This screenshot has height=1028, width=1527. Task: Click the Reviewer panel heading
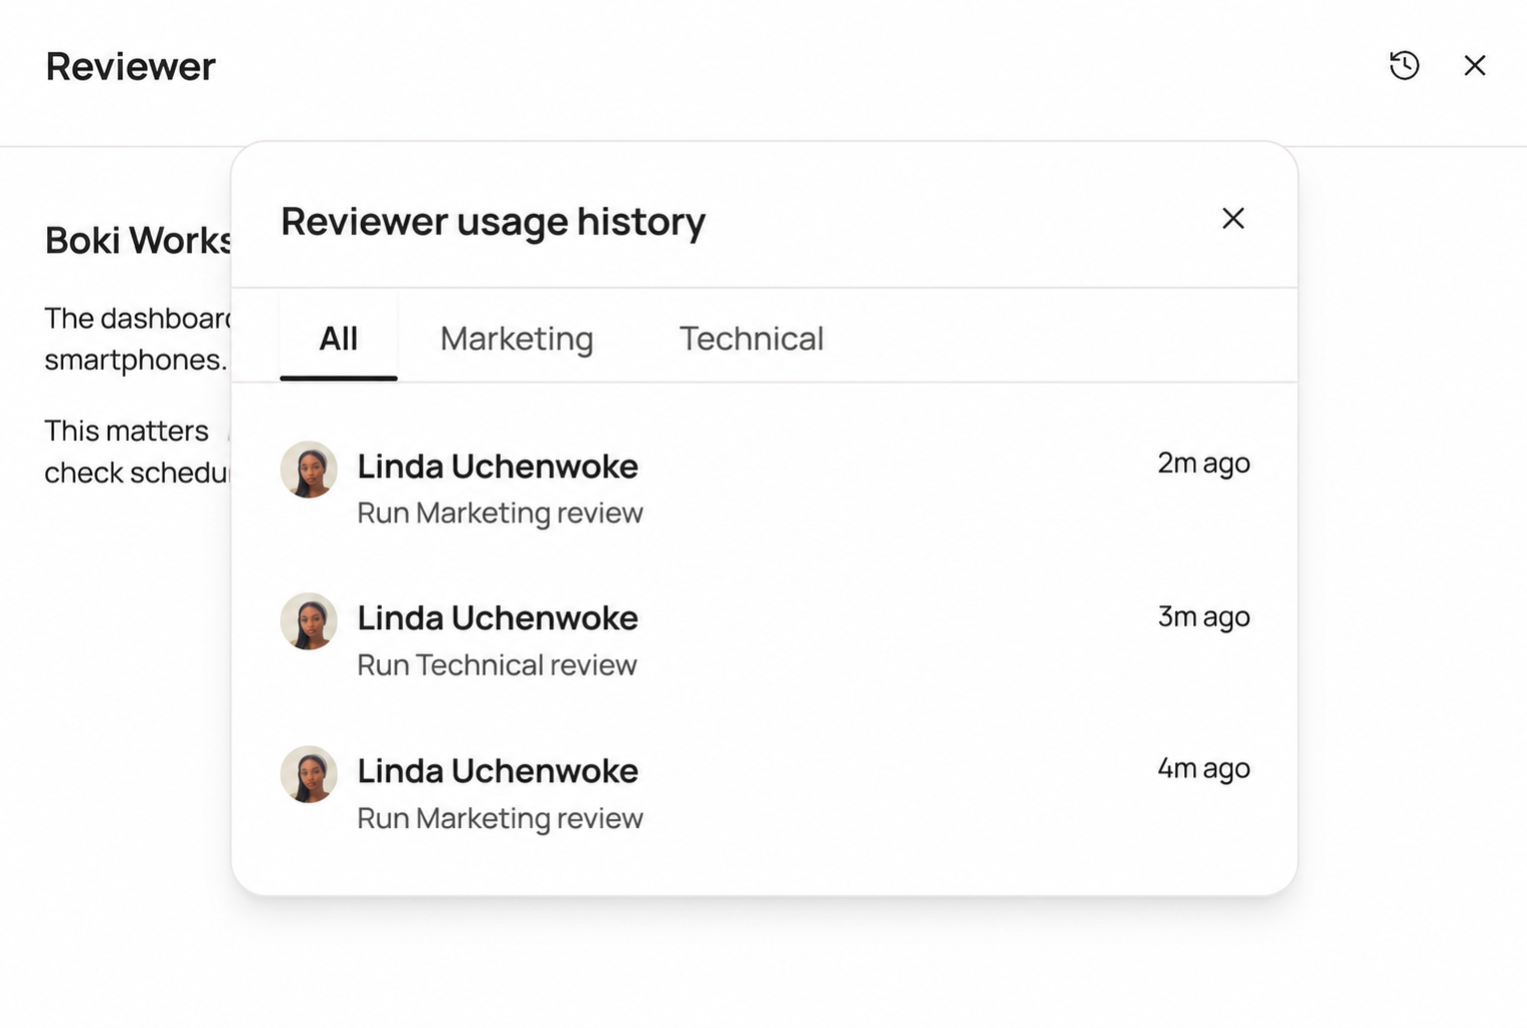coord(131,67)
